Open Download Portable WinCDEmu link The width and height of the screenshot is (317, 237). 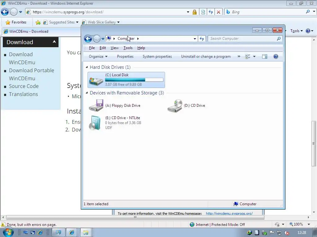tap(32, 74)
